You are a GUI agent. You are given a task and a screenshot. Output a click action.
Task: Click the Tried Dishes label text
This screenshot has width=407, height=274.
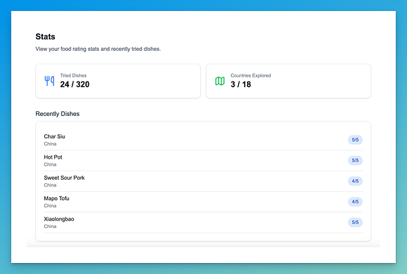point(73,75)
